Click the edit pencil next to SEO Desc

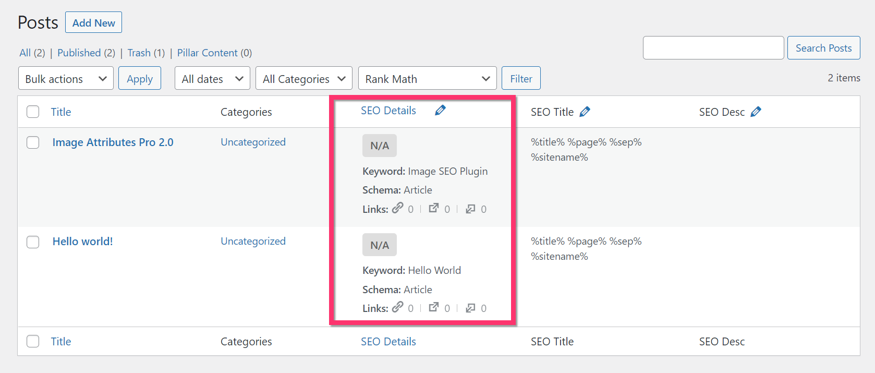756,112
